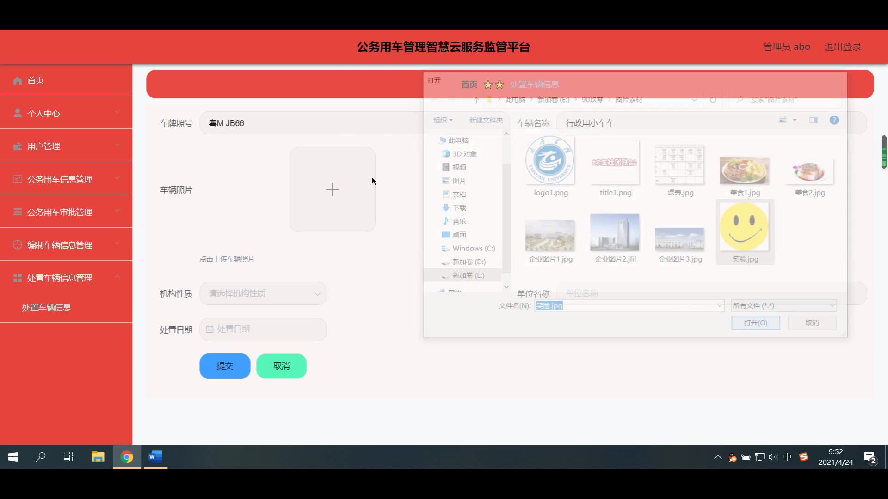The width and height of the screenshot is (888, 499).
Task: Click the refresh icon next to the dialog address bar
Action: point(713,100)
